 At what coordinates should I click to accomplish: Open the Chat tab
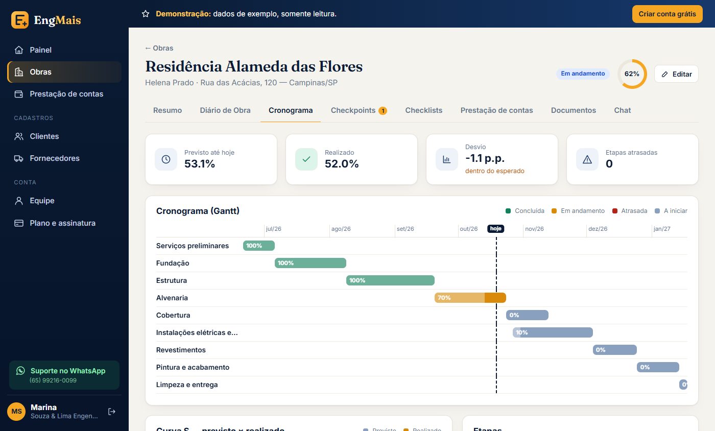tap(623, 110)
